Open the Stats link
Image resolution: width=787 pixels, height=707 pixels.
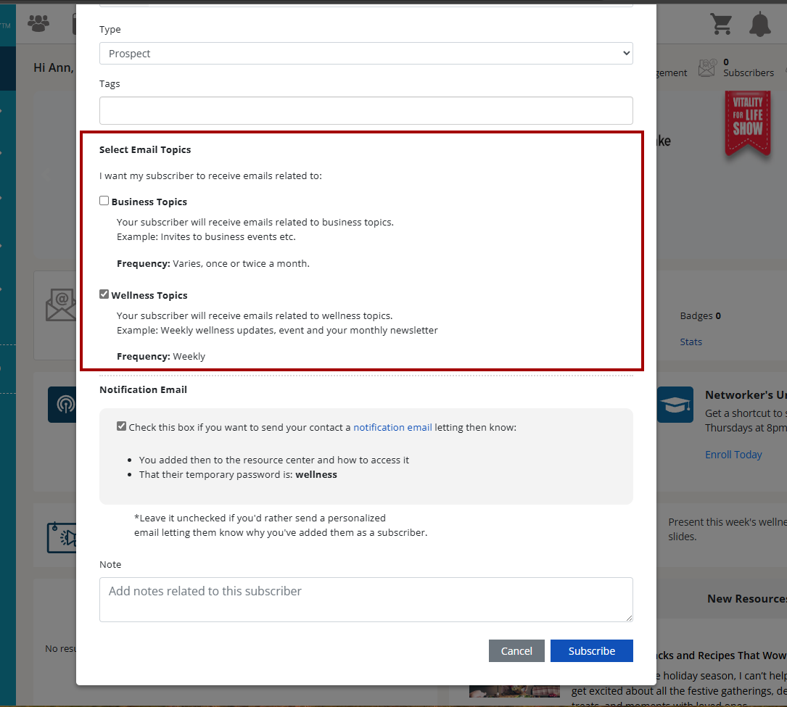[x=691, y=342]
